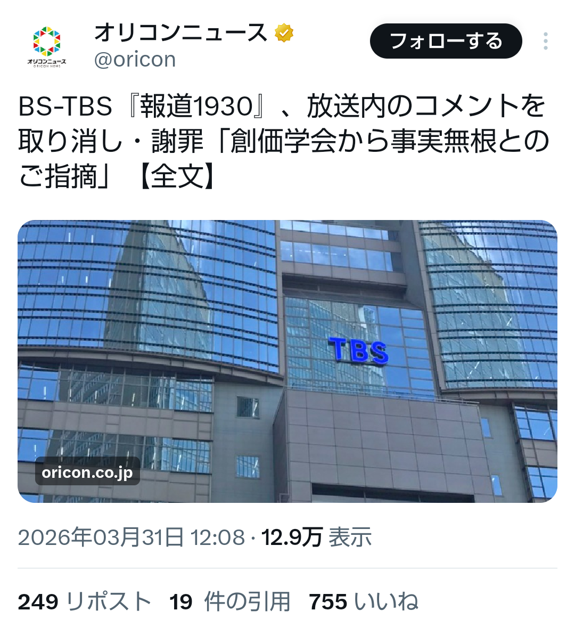Click the hexagon colorful Oricon logo mark
This screenshot has height=627, width=575.
(x=47, y=41)
